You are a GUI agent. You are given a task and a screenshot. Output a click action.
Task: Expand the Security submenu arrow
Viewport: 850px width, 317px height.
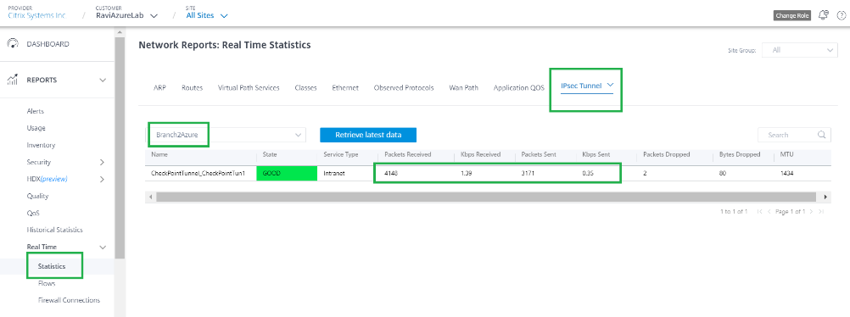click(102, 162)
